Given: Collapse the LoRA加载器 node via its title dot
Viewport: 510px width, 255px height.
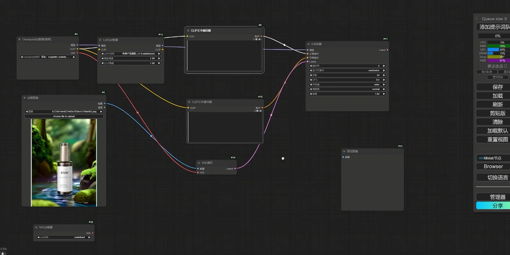Looking at the screenshot, I should [x=100, y=40].
